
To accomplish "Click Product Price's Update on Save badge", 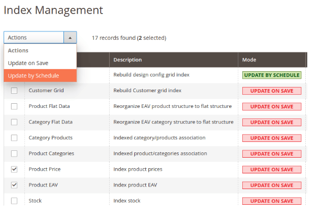I will 272,170.
